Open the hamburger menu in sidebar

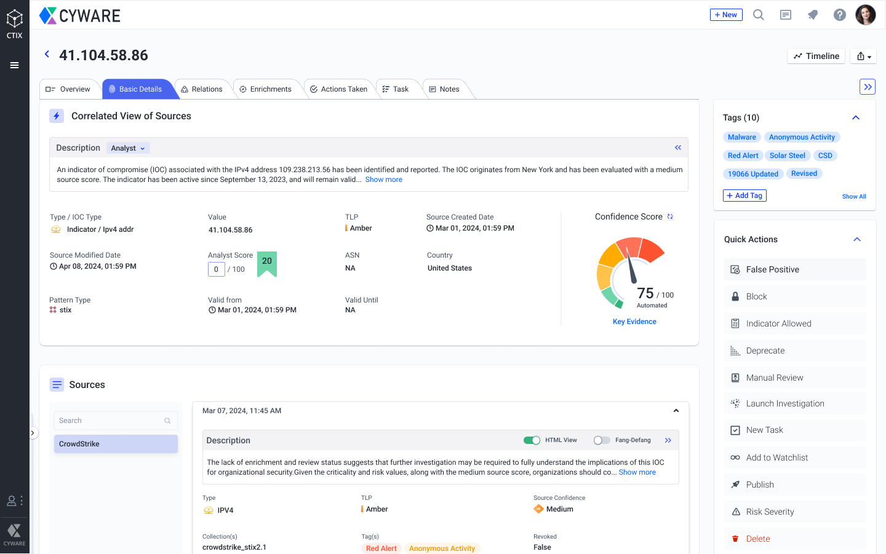(14, 65)
